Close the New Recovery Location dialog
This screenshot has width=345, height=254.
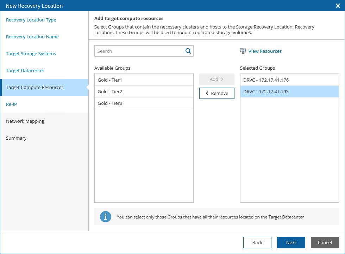pos(338,6)
